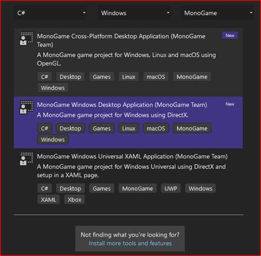261x256 pixels.
Task: Click the C# tag under Cross-Platform template
Action: coord(45,77)
